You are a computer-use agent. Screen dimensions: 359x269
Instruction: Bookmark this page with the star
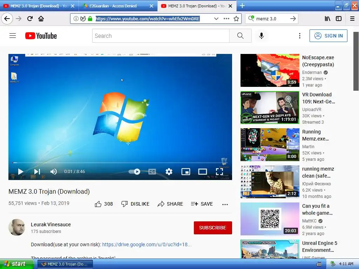click(x=236, y=19)
